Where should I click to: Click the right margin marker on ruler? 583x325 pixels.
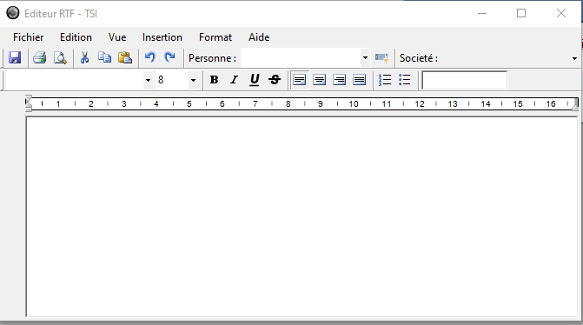coord(575,105)
